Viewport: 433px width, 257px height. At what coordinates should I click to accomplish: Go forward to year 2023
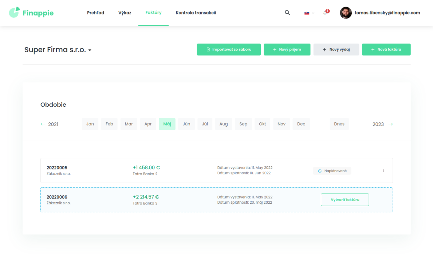click(x=382, y=124)
